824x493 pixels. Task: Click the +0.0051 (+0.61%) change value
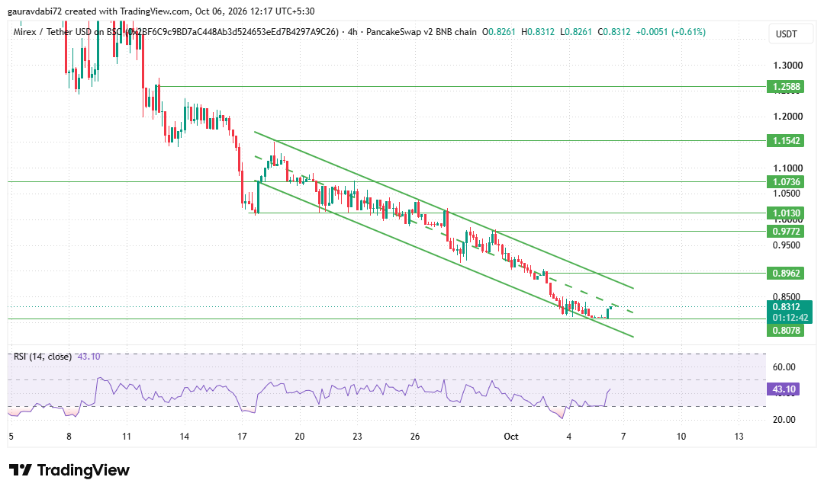tap(671, 32)
